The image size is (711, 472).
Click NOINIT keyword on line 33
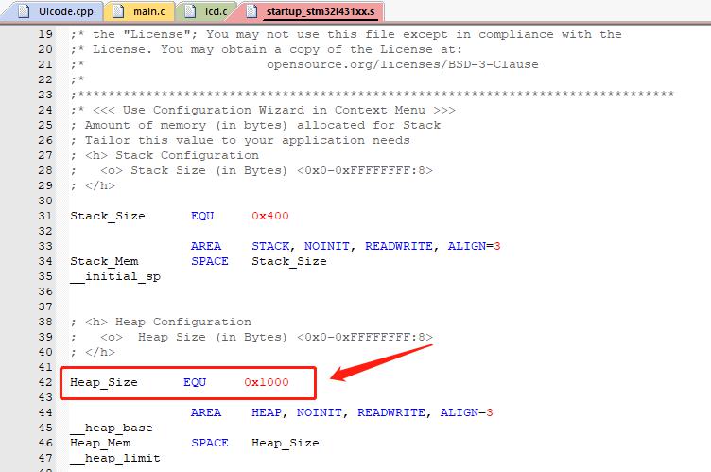pyautogui.click(x=327, y=246)
